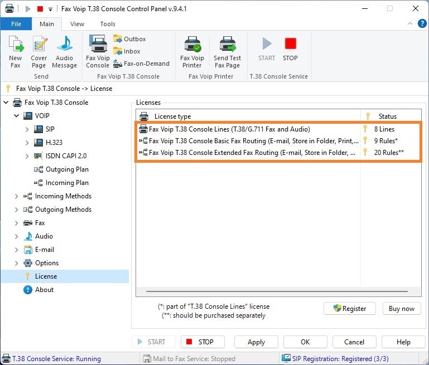Expand the Outgoing Methods node
Viewport: 429px width, 365px height.
[16, 210]
